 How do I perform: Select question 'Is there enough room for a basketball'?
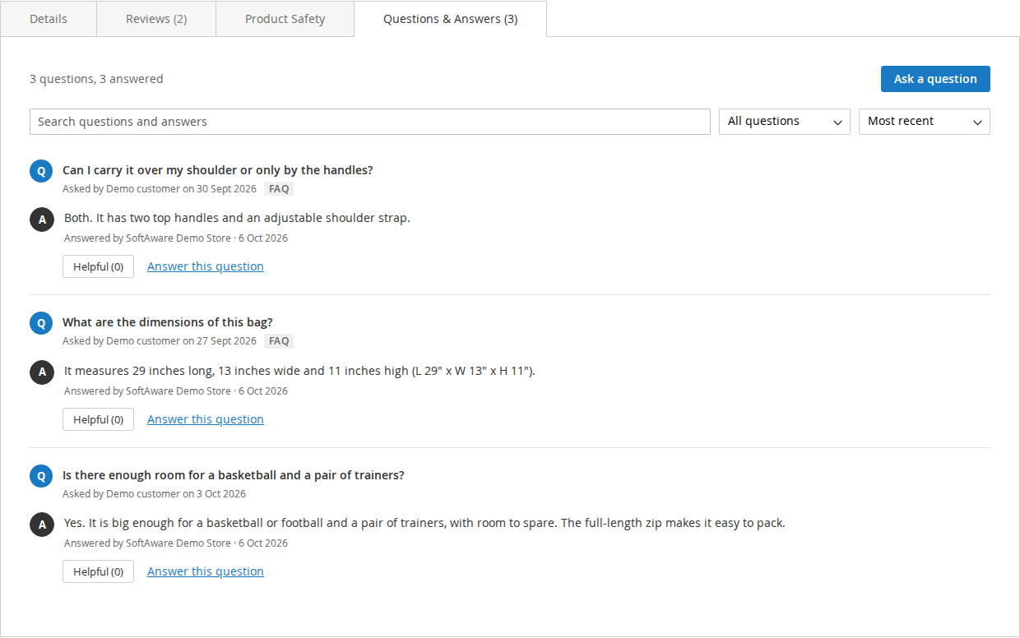point(234,475)
